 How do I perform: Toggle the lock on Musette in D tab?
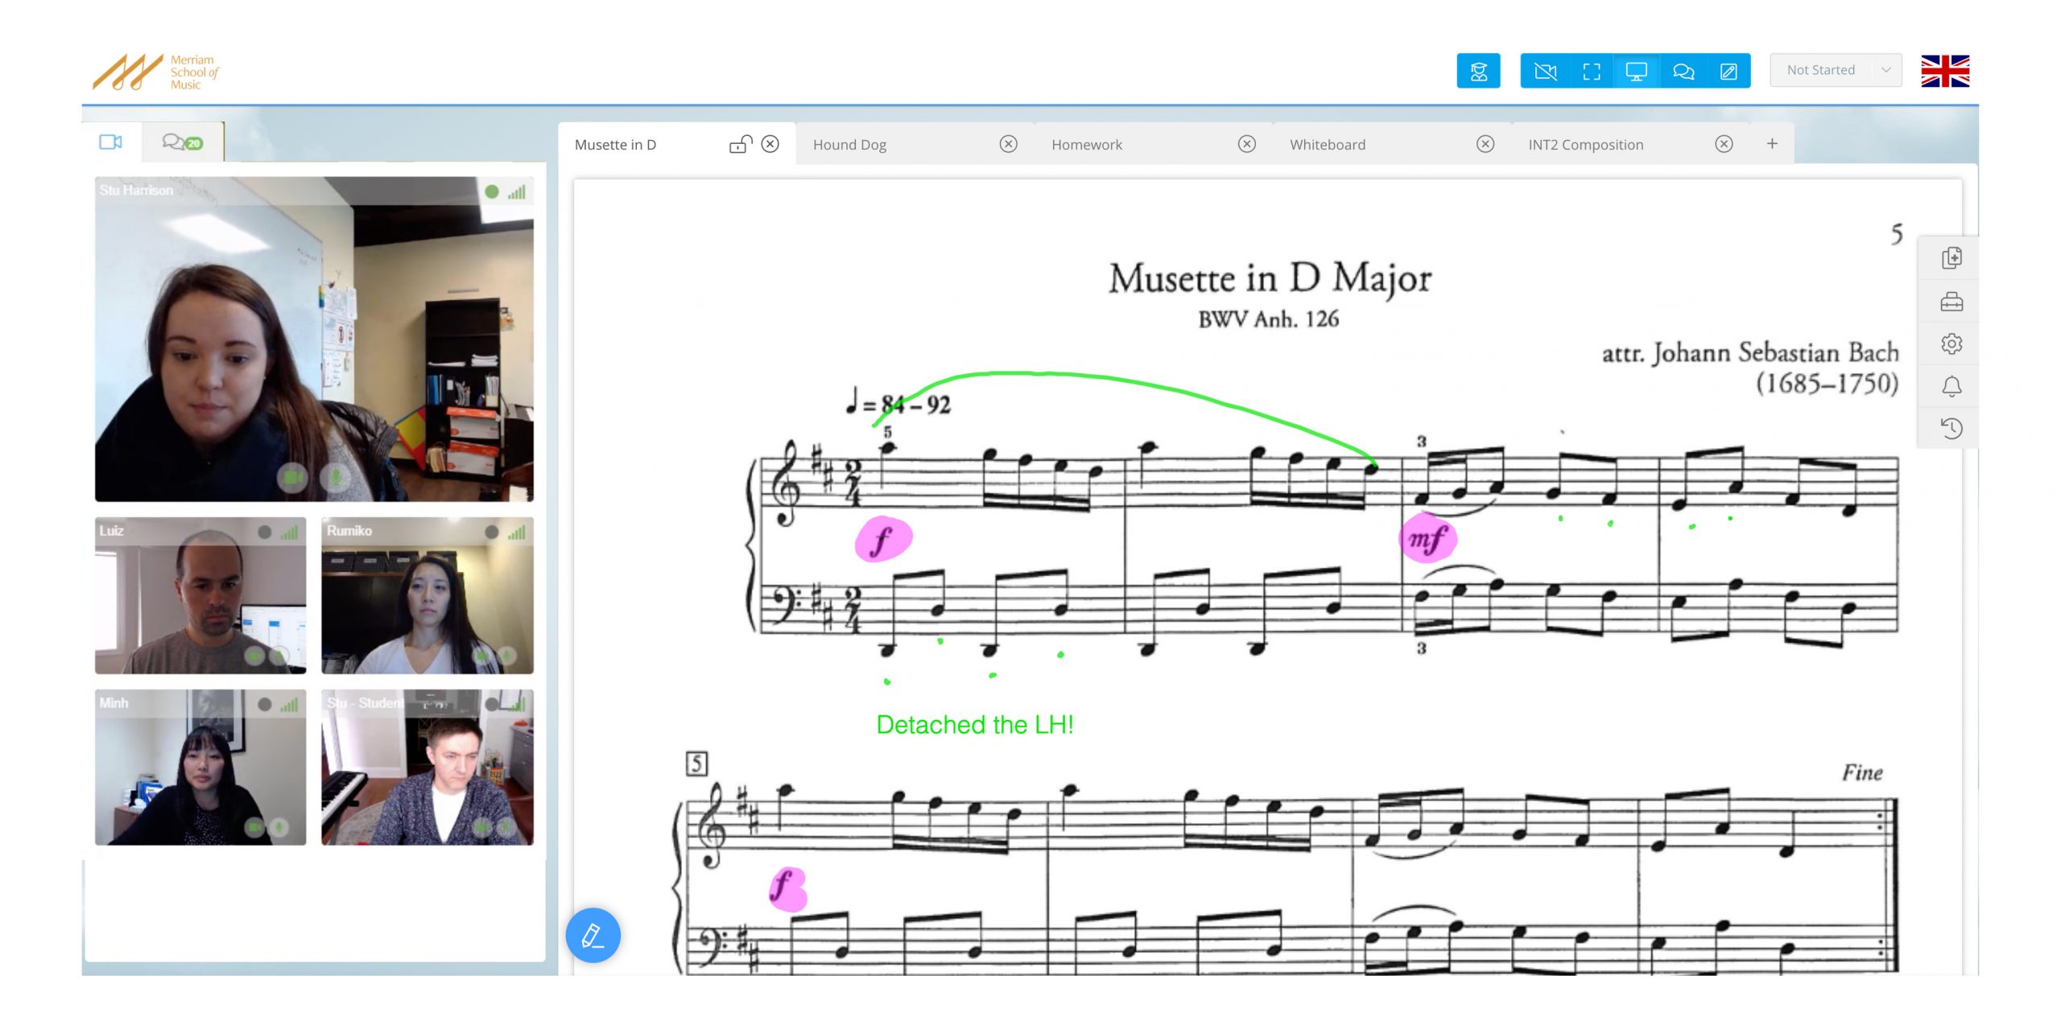click(x=741, y=144)
